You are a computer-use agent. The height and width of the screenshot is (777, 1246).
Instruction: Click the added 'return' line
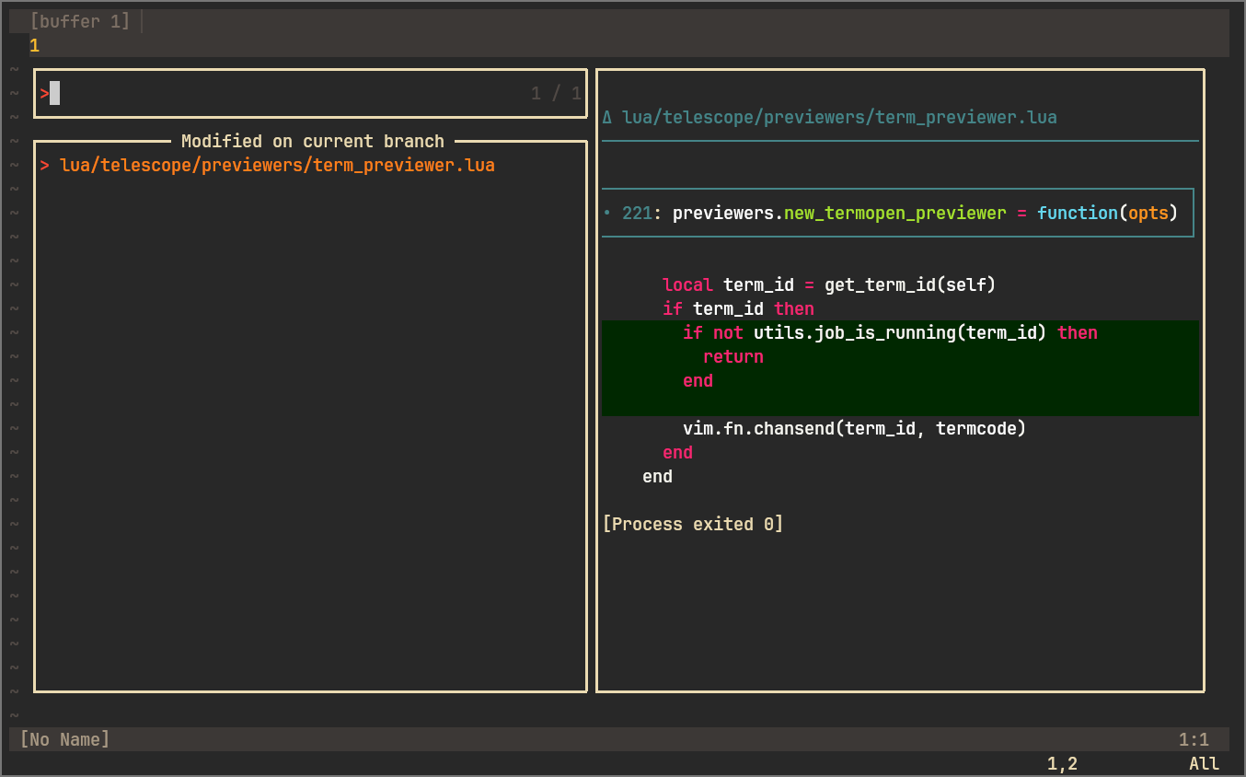[x=733, y=357]
